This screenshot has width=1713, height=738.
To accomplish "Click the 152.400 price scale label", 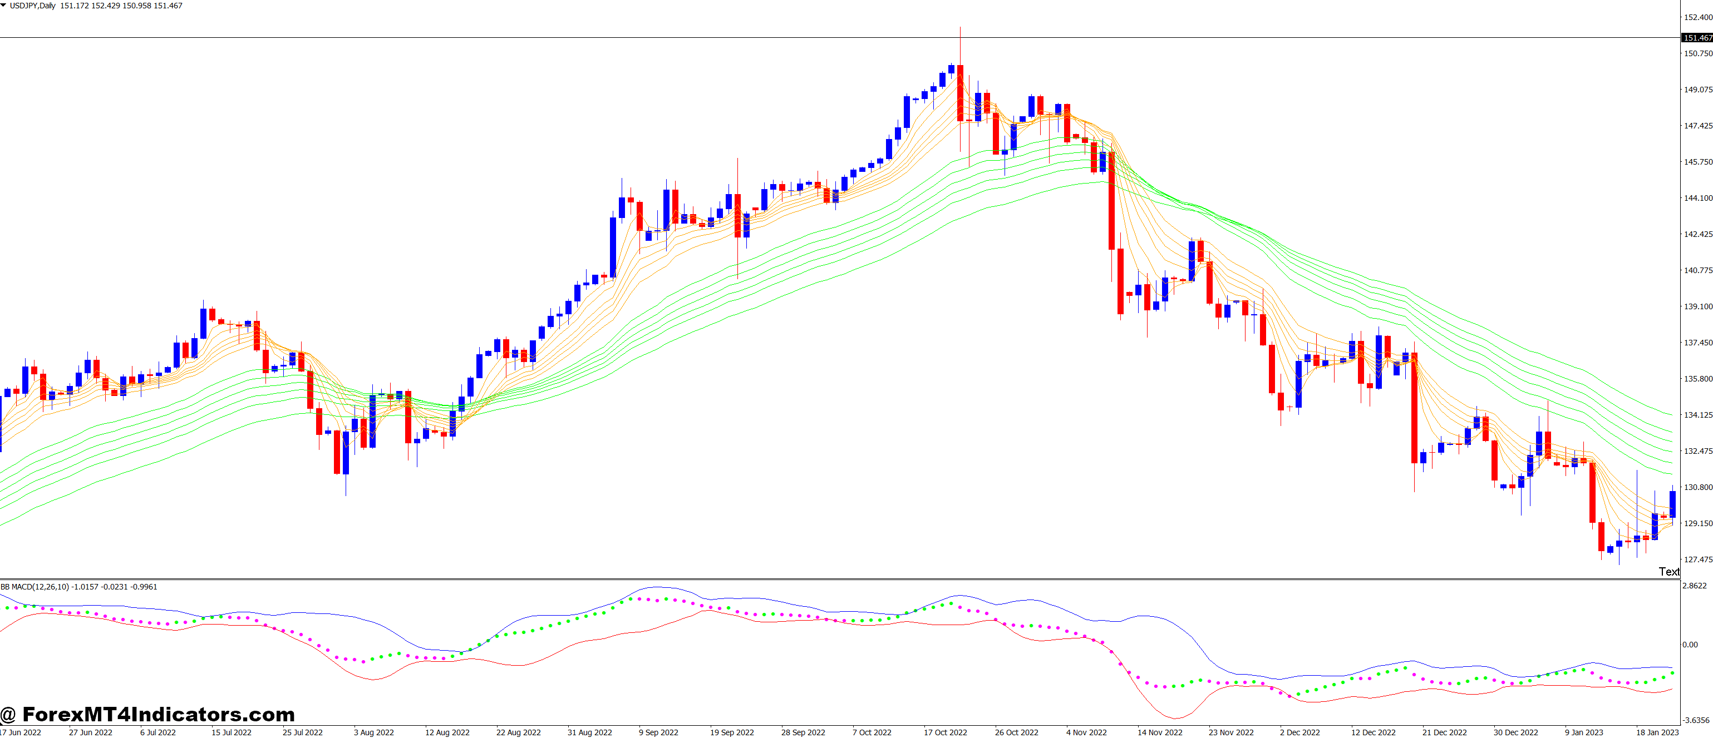I will [x=1698, y=17].
